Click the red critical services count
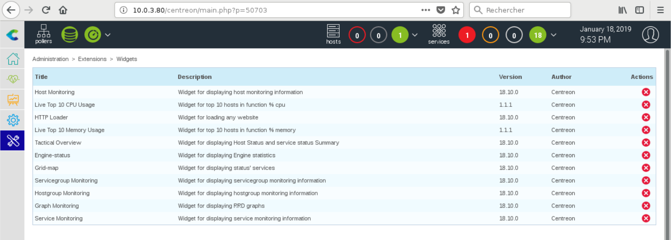The image size is (671, 240). click(467, 35)
